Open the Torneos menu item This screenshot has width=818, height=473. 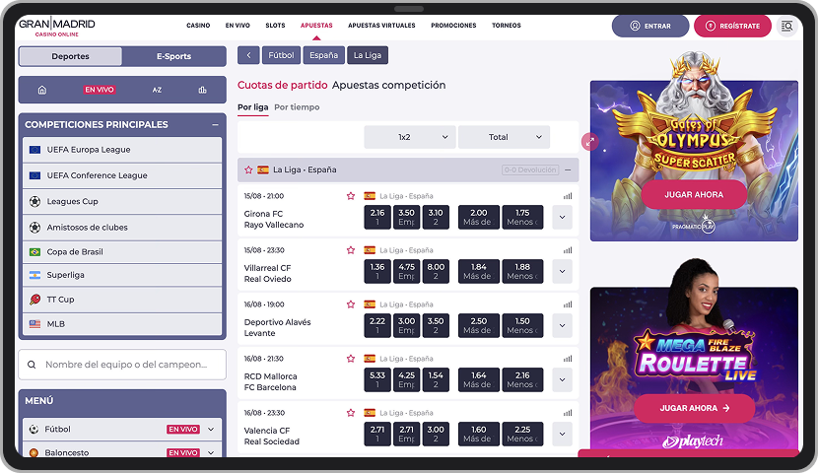tap(506, 25)
